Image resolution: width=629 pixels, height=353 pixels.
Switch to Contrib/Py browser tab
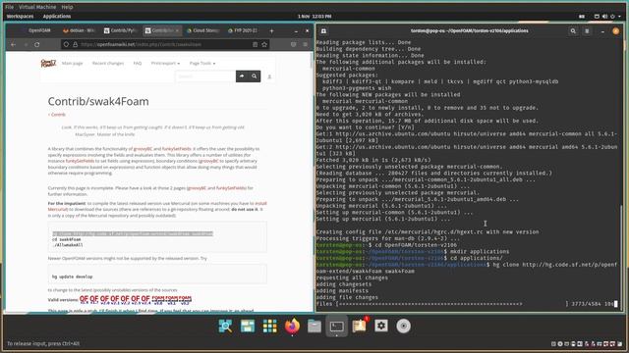(120, 30)
